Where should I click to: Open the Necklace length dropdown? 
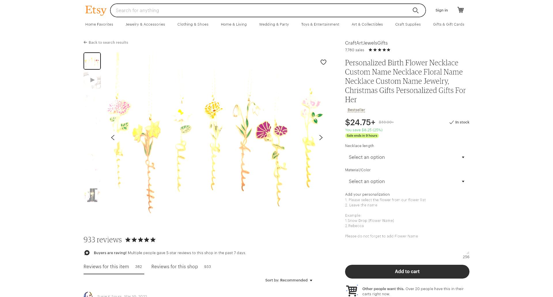point(407,157)
